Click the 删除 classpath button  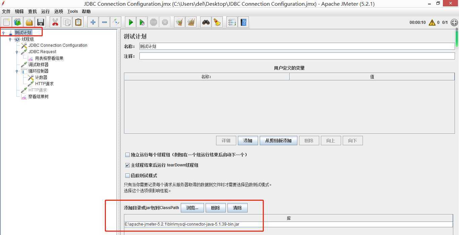(216, 208)
